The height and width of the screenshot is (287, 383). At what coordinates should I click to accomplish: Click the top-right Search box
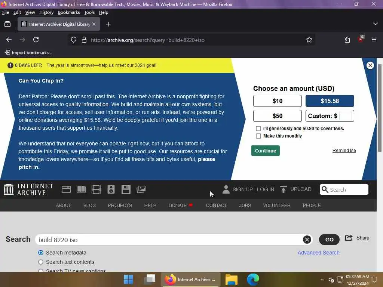pos(344,189)
